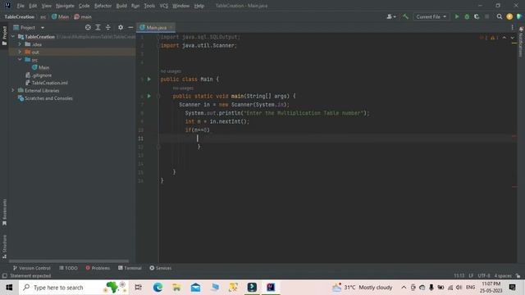
Task: Open Windows Start menu
Action: [x=9, y=288]
